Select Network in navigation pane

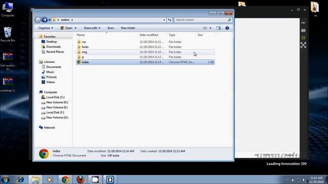(49, 127)
